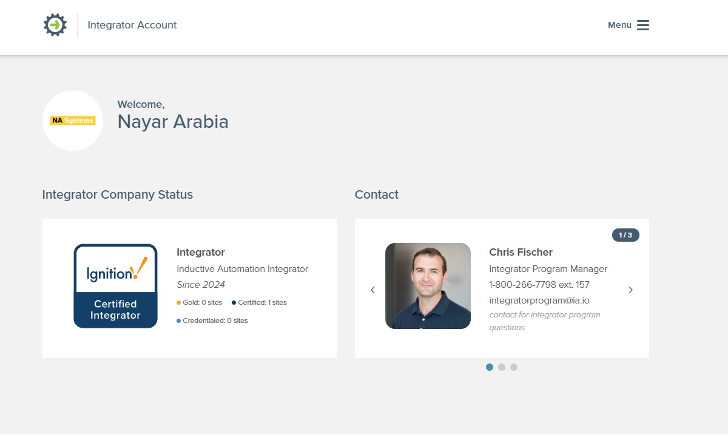Open the hamburger menu icon
Viewport: 728px width, 438px height.
point(643,25)
